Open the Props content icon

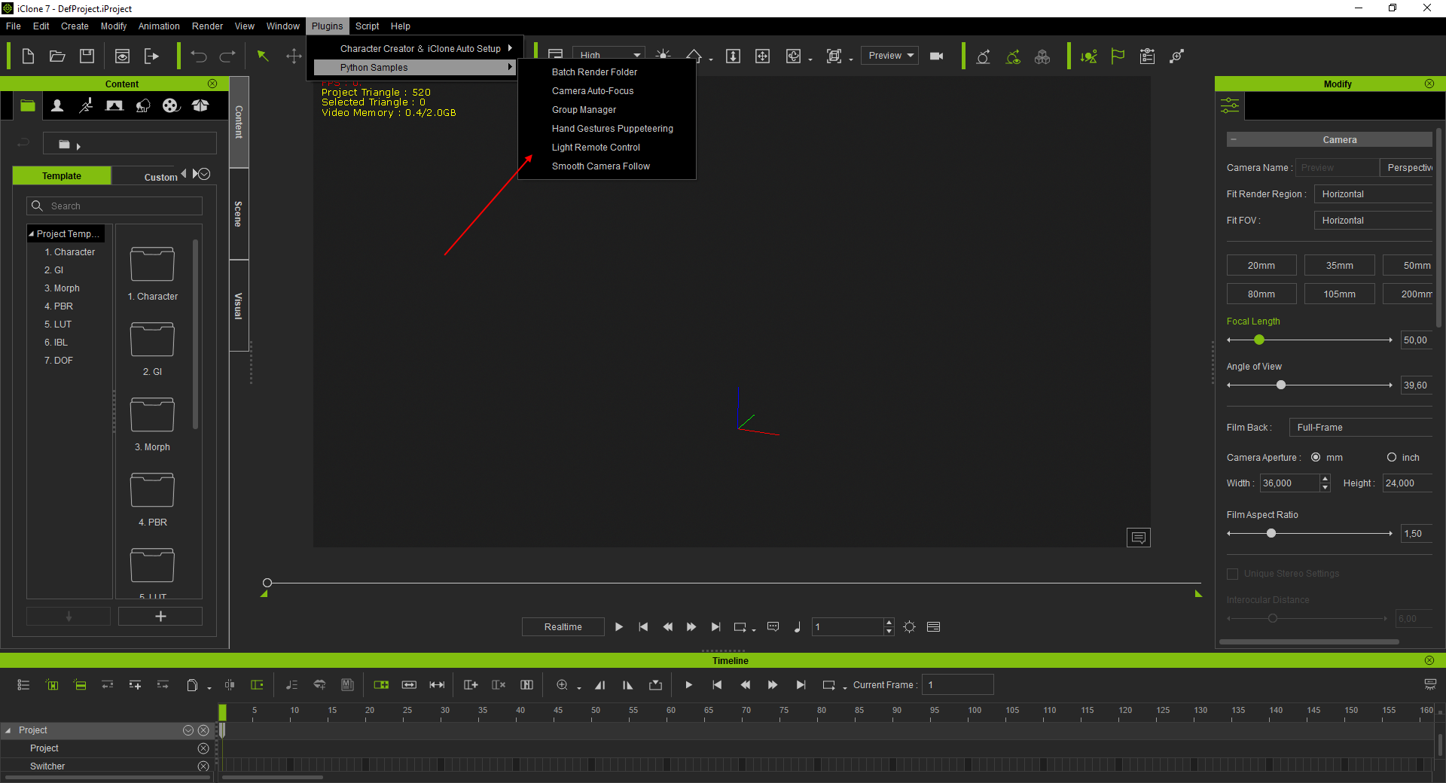tap(143, 105)
